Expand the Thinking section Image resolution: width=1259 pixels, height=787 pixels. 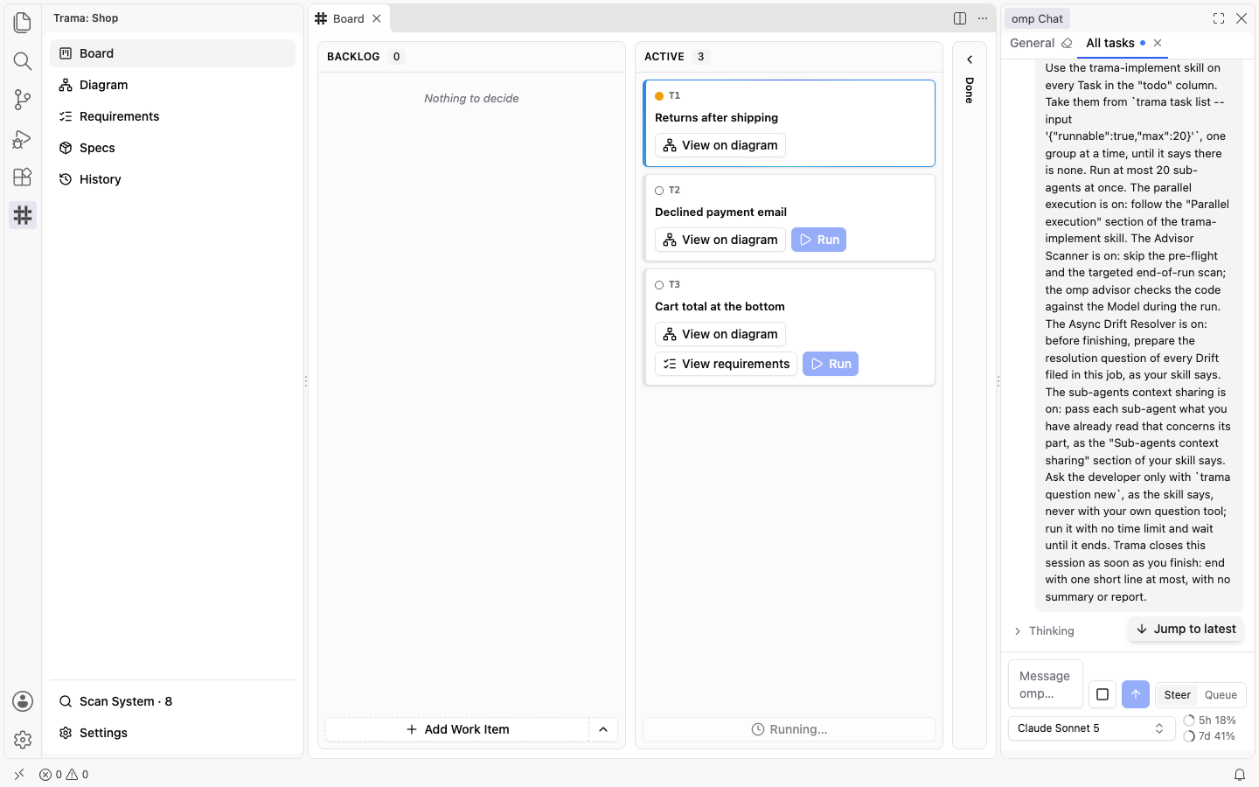coord(1044,631)
